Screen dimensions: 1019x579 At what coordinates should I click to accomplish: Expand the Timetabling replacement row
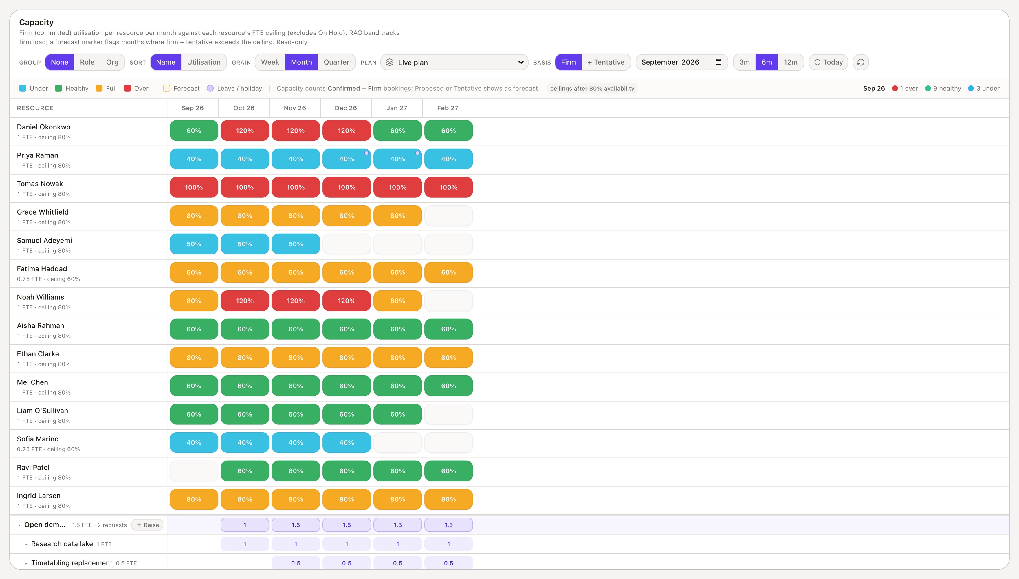(26, 563)
